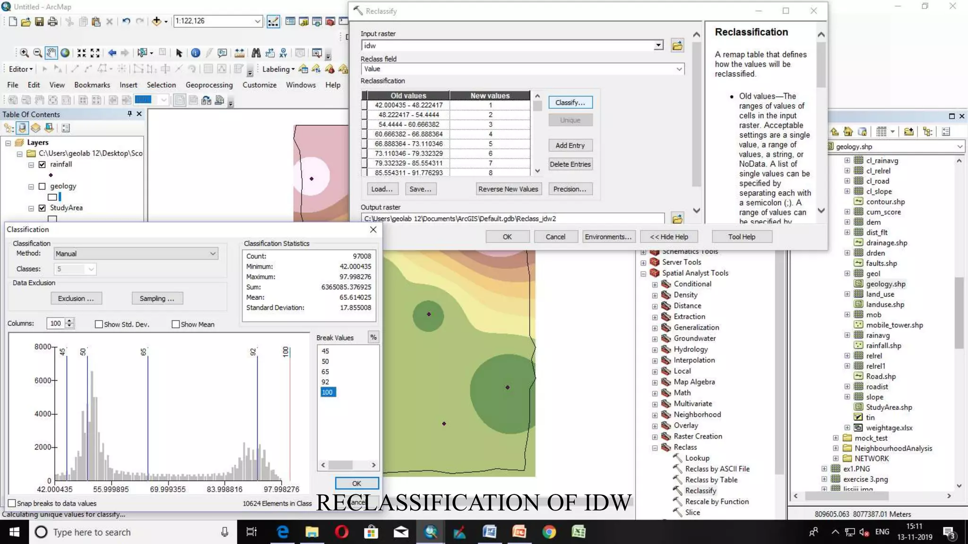Uncheck the rainfall layer visibility
The width and height of the screenshot is (968, 544).
[42, 164]
